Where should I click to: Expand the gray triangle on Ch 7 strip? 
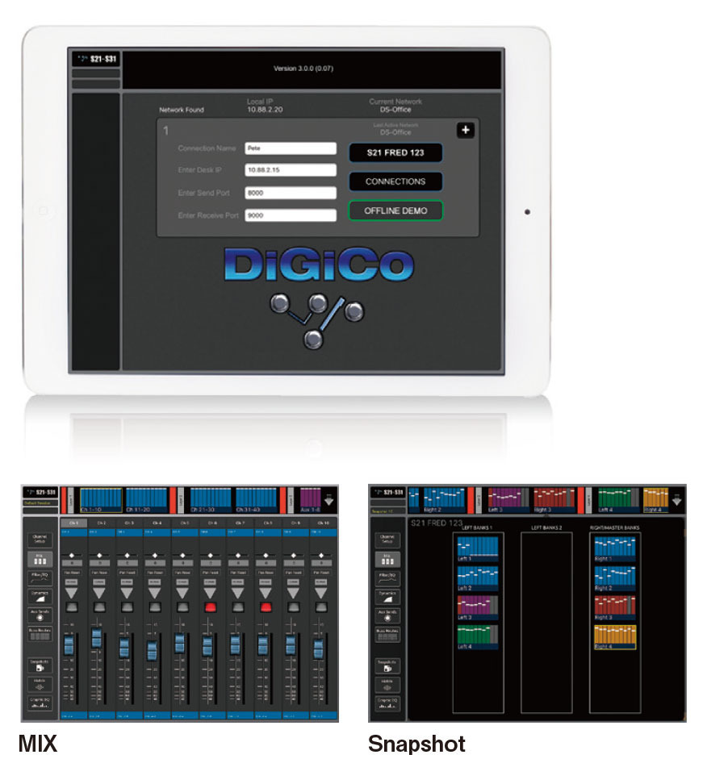coord(237,593)
